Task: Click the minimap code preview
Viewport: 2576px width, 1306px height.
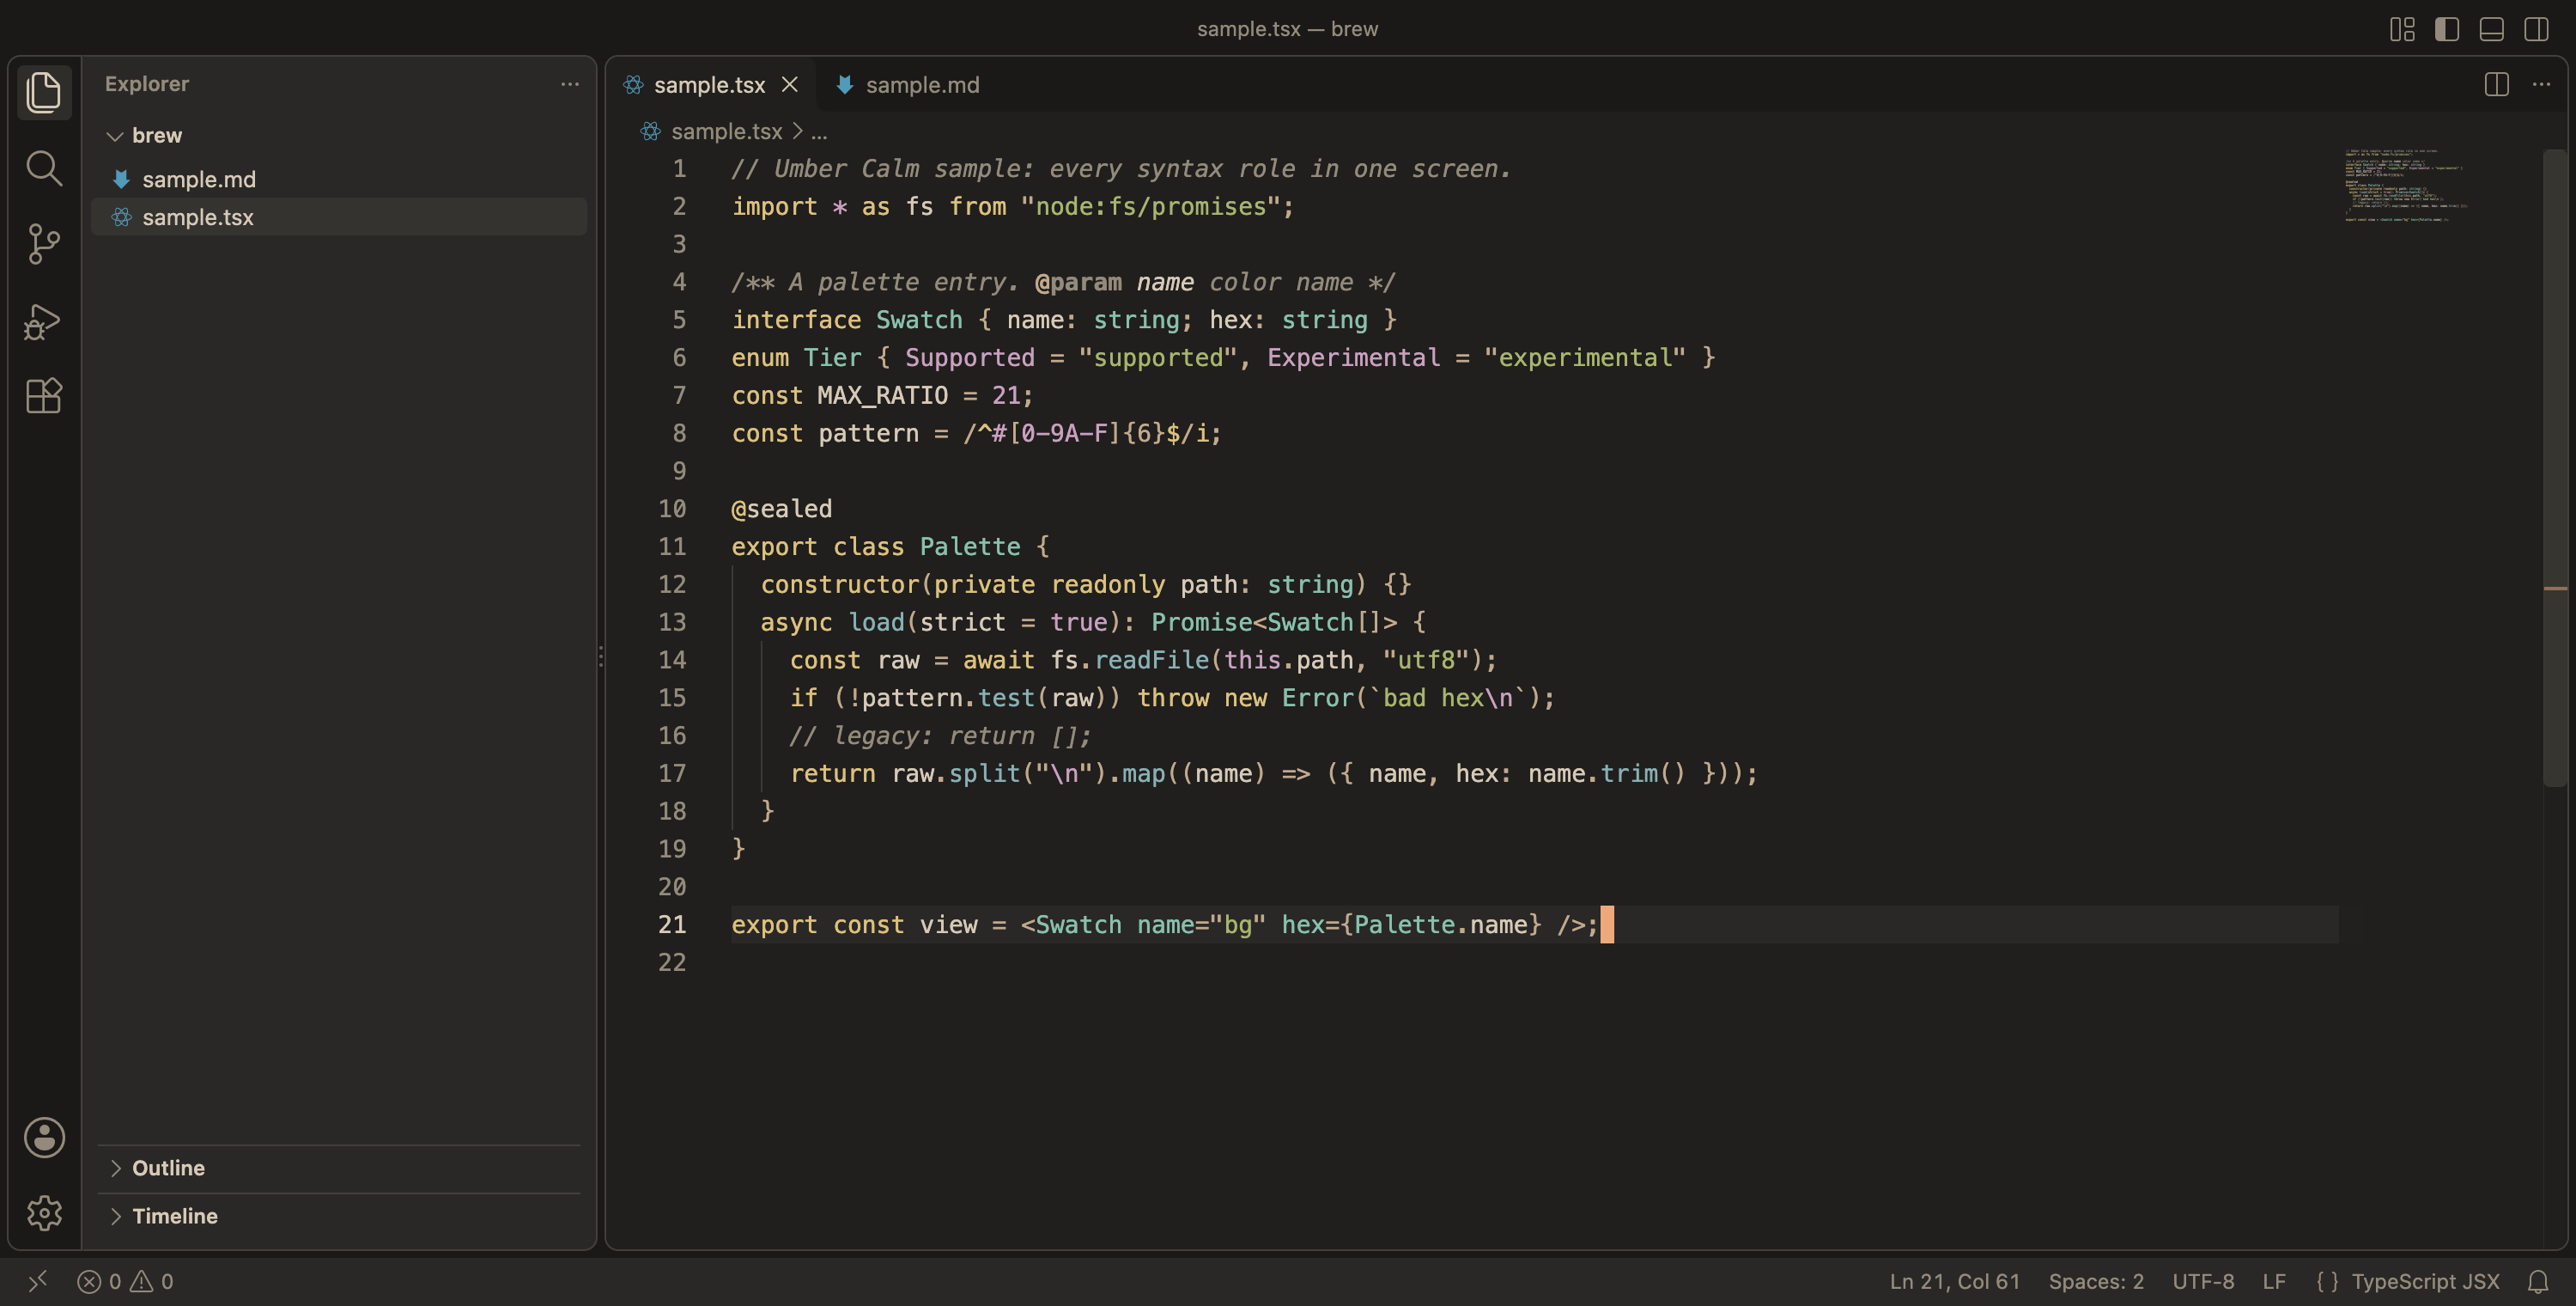Action: [x=2405, y=185]
